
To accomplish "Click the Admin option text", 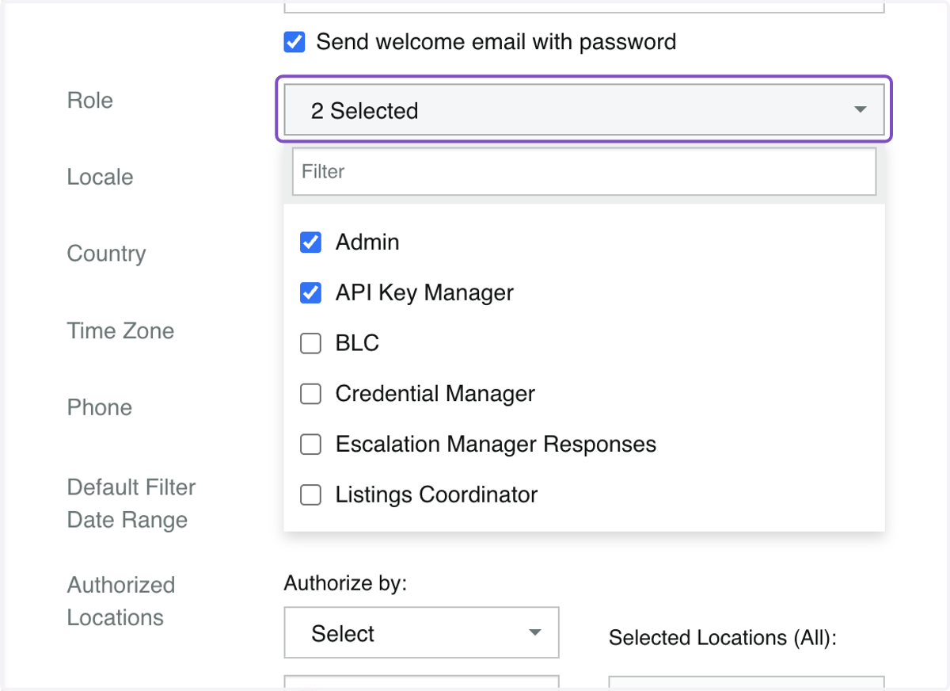I will pyautogui.click(x=367, y=242).
